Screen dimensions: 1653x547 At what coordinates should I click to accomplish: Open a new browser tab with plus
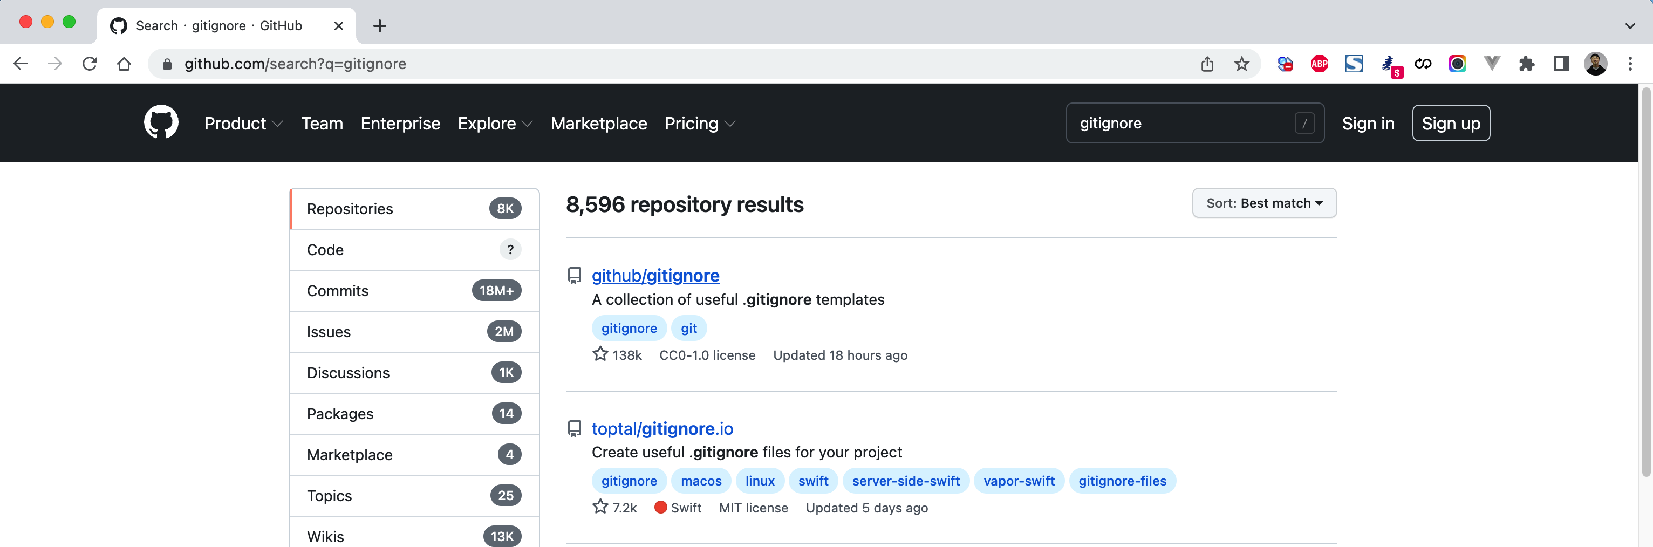(x=379, y=26)
